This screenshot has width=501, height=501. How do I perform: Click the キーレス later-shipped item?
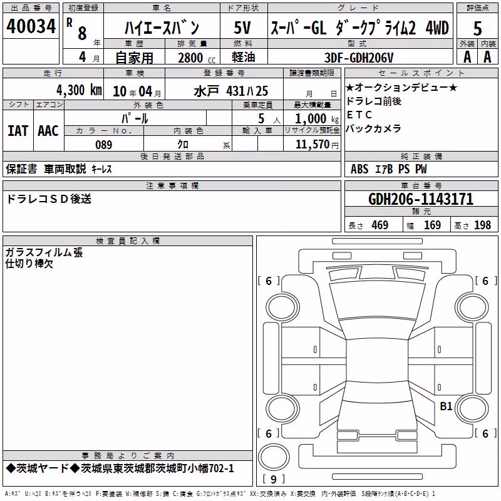[x=101, y=169]
